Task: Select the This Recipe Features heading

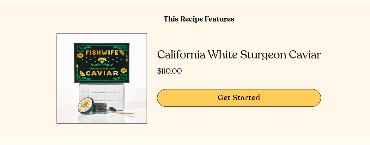Action: 199,19
